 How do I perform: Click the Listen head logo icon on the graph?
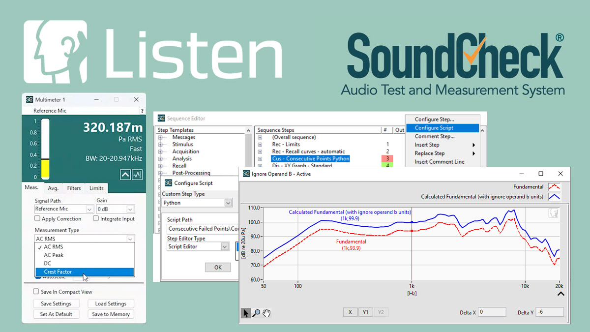553,212
